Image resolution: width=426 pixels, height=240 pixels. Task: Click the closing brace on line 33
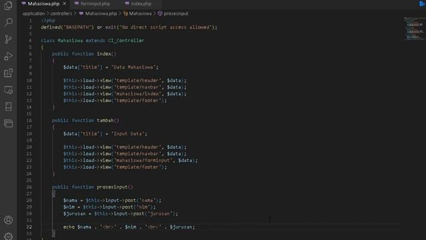click(x=53, y=233)
